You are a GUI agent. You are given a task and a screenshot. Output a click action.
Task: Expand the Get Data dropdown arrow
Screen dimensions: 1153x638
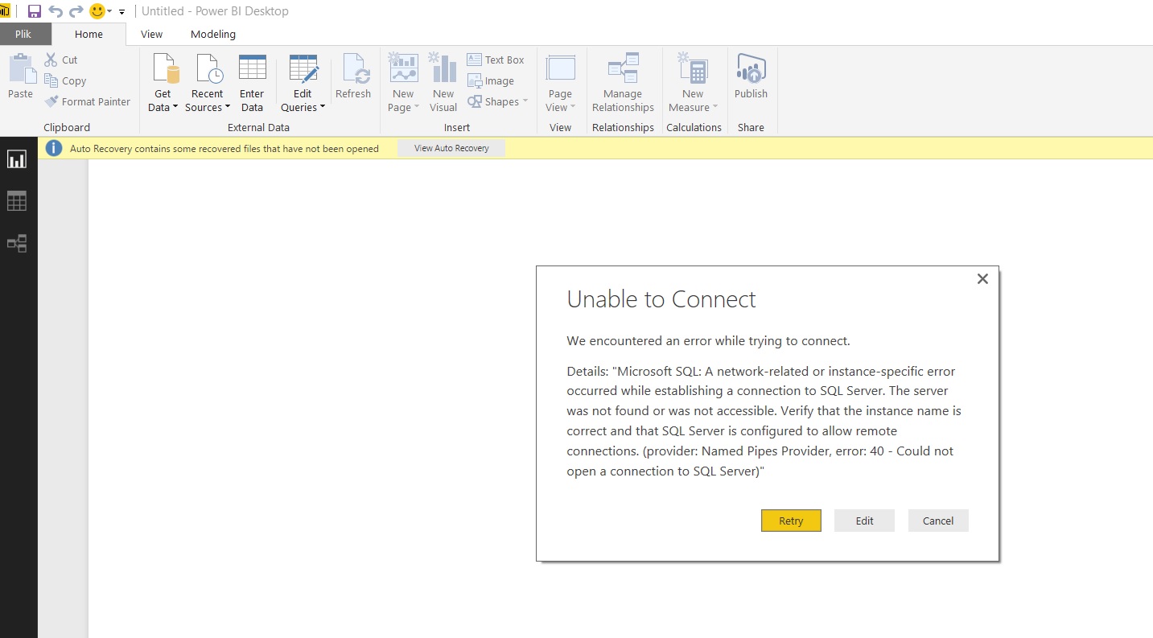tap(175, 107)
